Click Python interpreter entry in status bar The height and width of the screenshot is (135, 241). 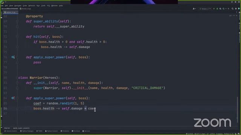point(229,134)
